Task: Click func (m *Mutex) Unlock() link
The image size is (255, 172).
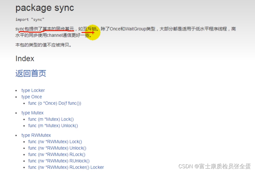Action: pos(53,126)
